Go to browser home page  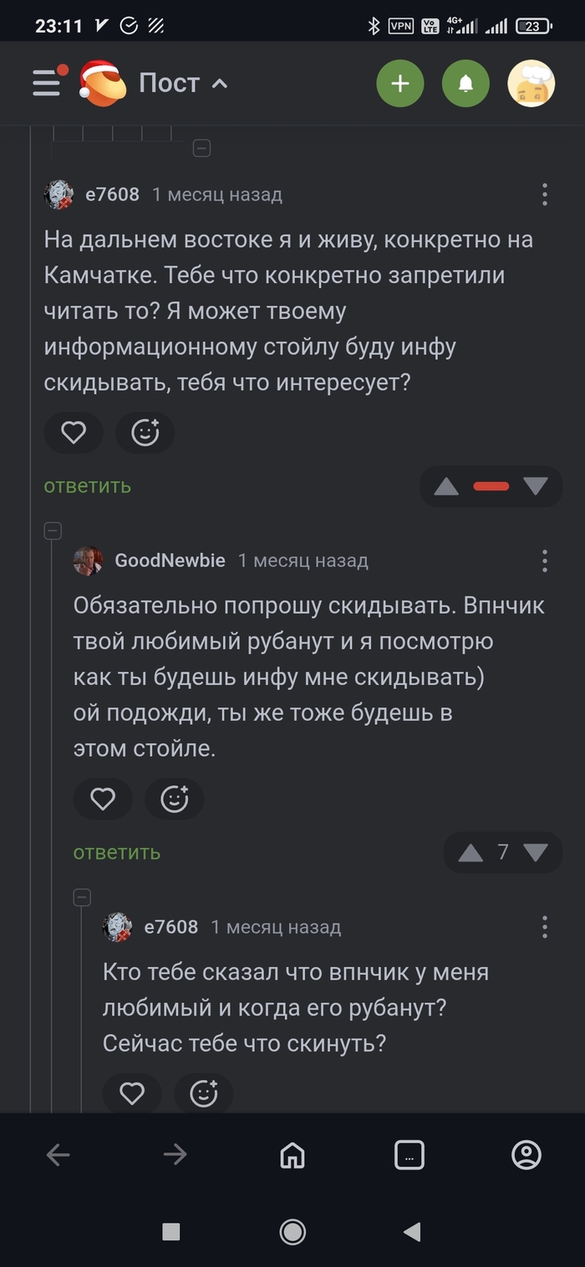click(x=292, y=1155)
